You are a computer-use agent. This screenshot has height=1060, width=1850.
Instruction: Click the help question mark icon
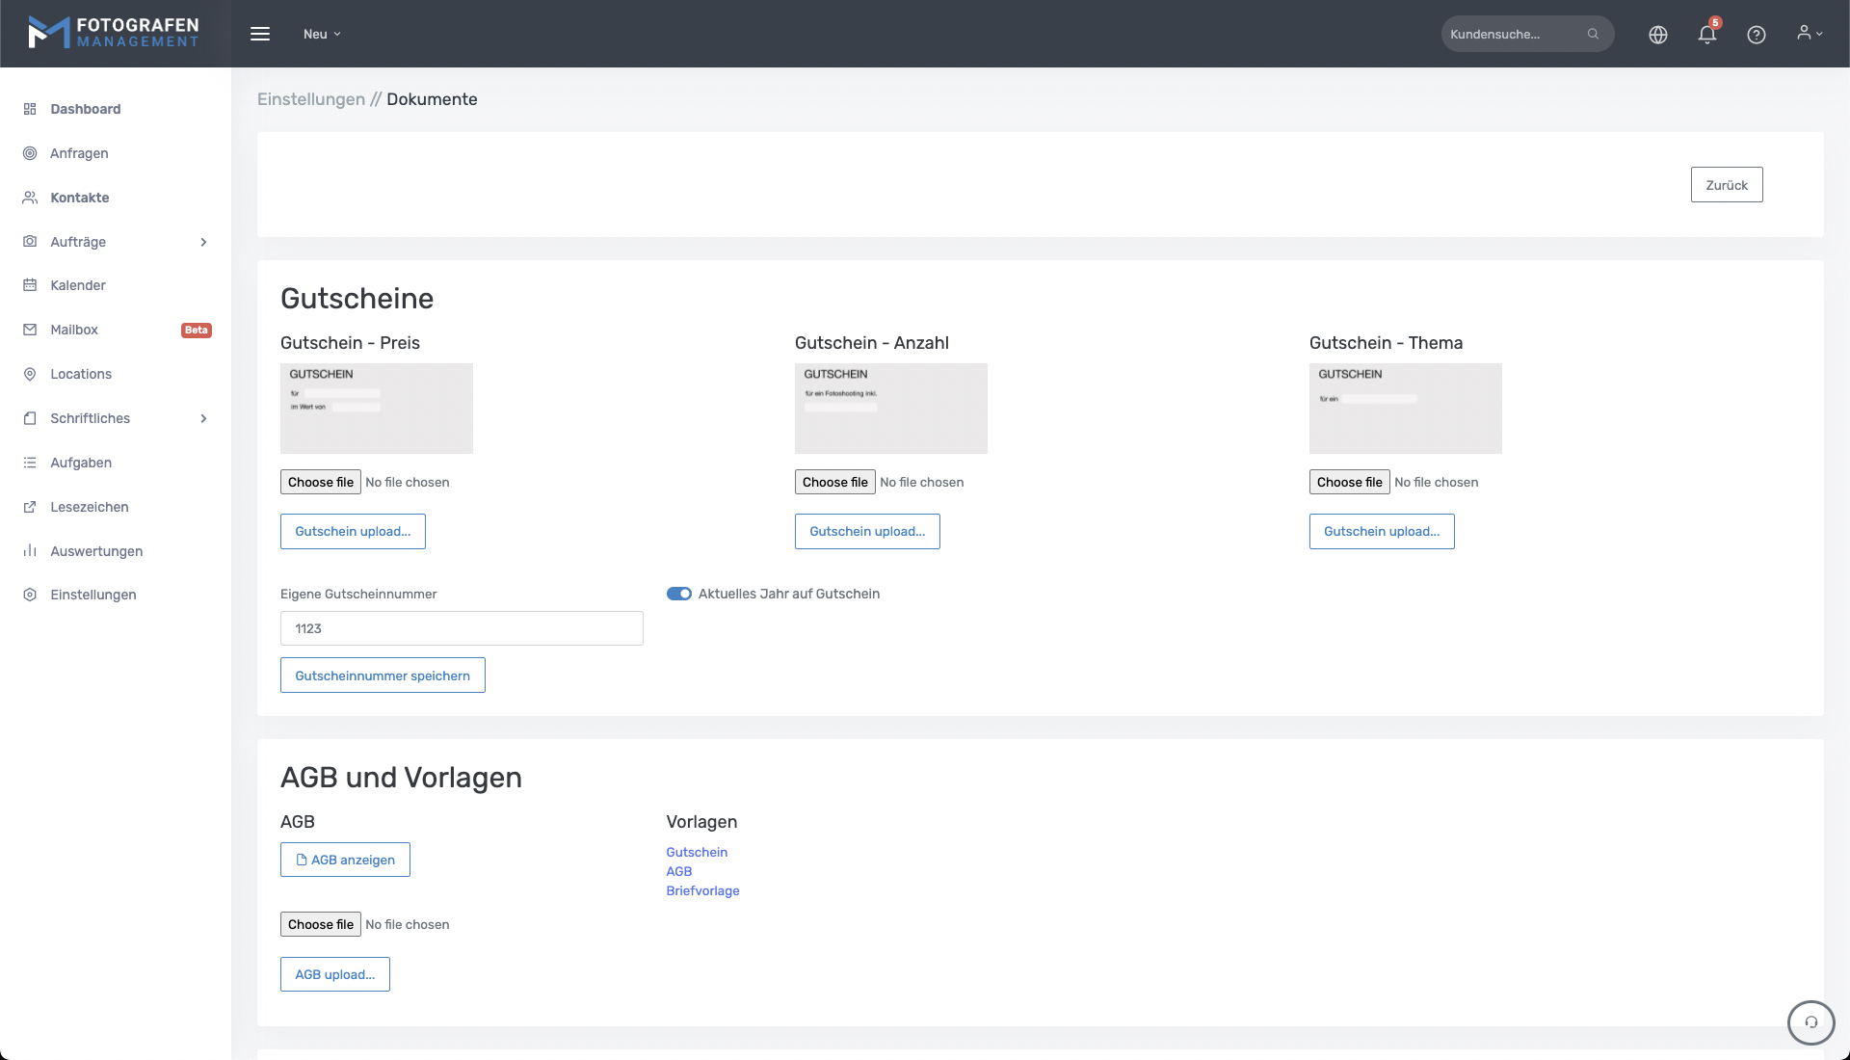(1757, 35)
